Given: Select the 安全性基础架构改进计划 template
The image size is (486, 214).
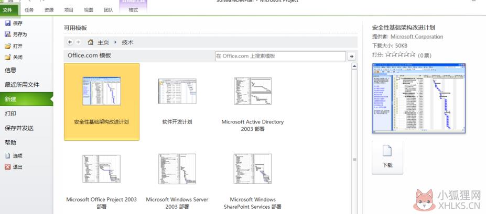Looking at the screenshot, I should coord(102,102).
